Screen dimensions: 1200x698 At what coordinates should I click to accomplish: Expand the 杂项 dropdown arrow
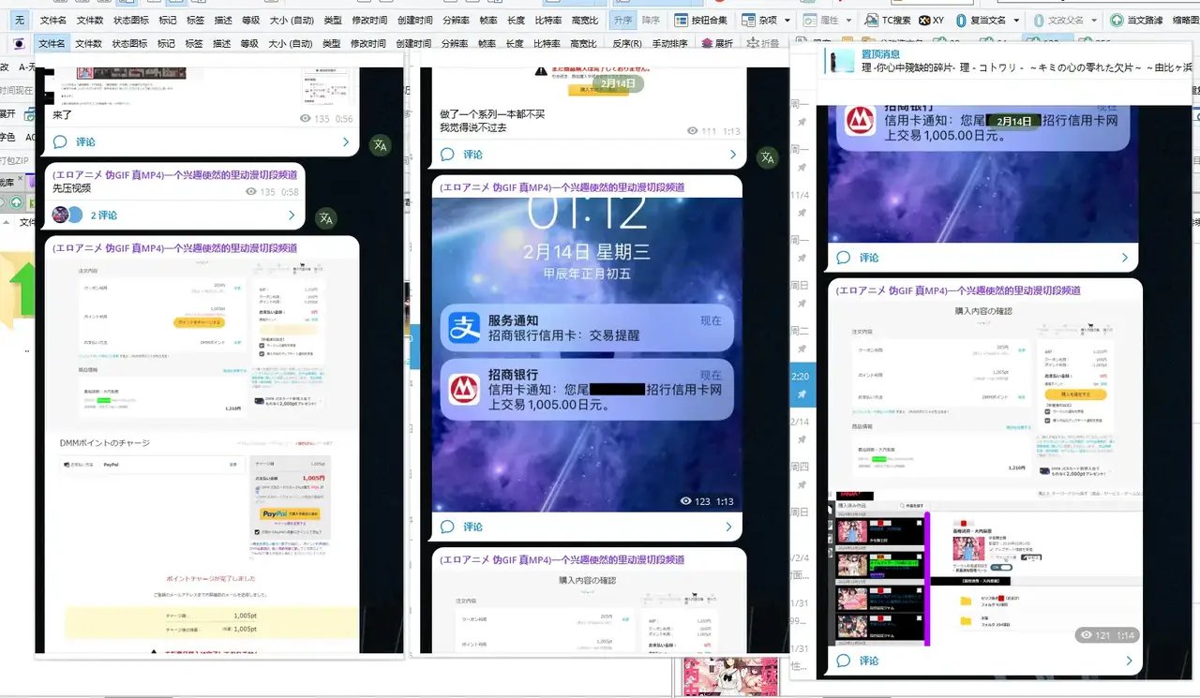(787, 20)
